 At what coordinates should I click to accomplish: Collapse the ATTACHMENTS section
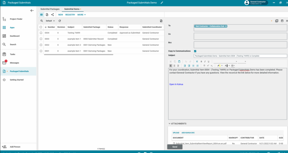pos(170,124)
